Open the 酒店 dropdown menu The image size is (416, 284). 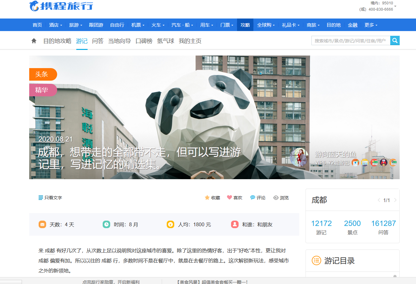click(x=56, y=25)
